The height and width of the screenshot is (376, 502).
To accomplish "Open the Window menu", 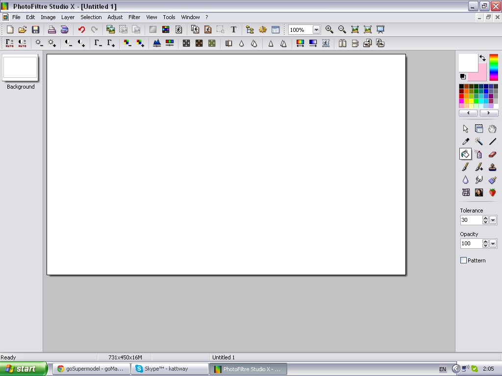I will (190, 17).
